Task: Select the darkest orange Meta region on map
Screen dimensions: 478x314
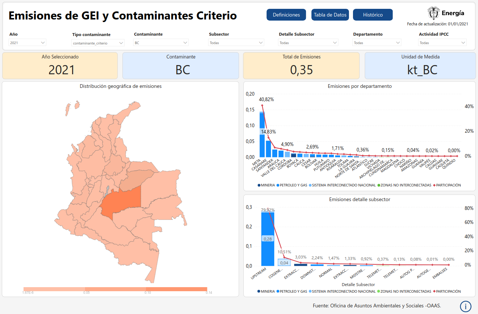Action: (x=123, y=201)
